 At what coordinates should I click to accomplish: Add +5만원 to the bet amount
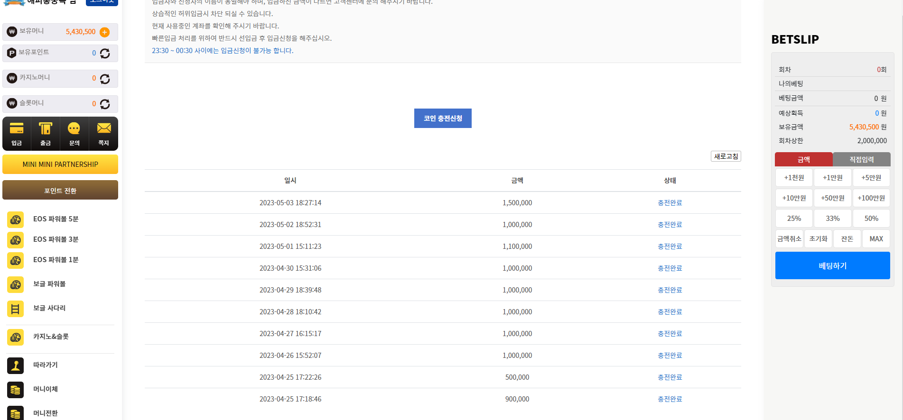(871, 178)
